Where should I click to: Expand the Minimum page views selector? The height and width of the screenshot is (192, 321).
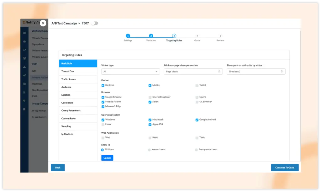[x=193, y=72]
